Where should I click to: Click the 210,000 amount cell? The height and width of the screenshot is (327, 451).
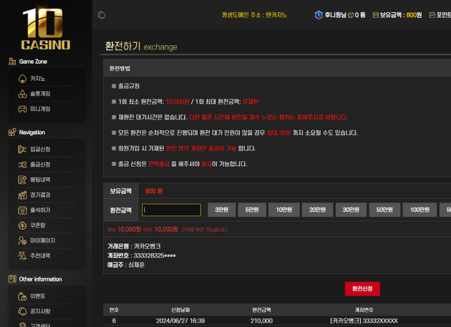tap(261, 321)
